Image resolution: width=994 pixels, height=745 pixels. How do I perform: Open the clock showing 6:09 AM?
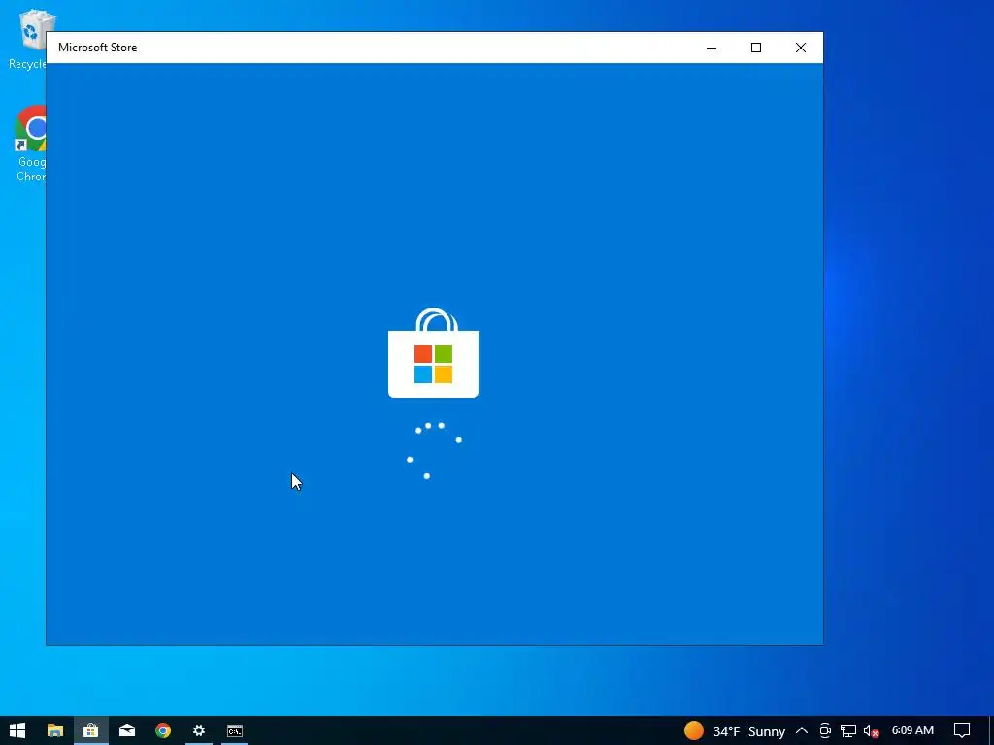[x=912, y=730]
